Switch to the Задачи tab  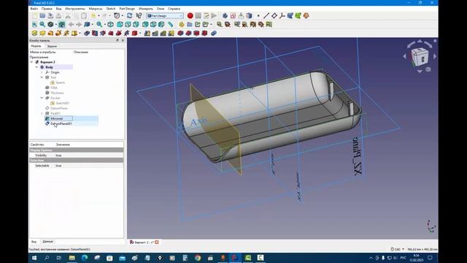coord(52,46)
